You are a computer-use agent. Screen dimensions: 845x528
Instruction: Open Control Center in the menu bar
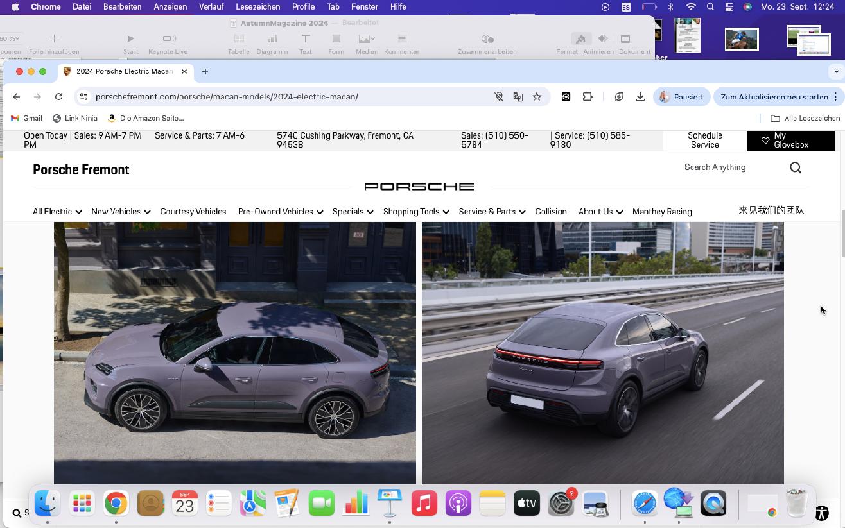point(729,7)
